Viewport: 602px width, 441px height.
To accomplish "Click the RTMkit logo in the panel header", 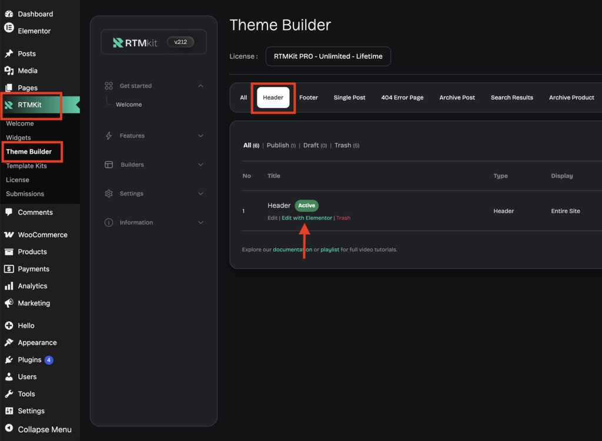I will (x=135, y=42).
